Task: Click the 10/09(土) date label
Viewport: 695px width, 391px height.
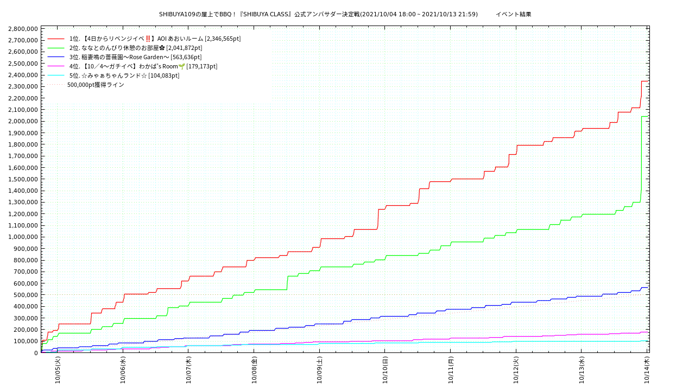Action: [319, 370]
